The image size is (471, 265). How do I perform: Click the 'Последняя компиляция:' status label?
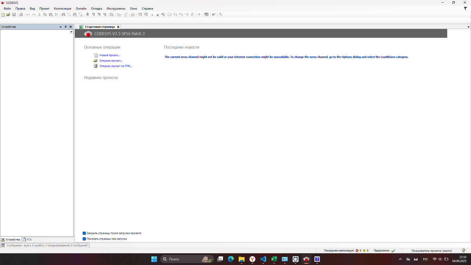tap(339, 250)
